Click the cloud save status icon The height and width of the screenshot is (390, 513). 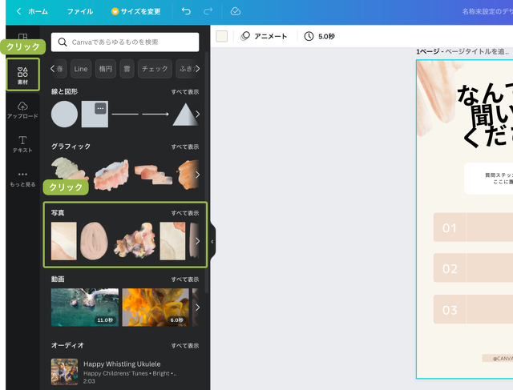pyautogui.click(x=235, y=12)
